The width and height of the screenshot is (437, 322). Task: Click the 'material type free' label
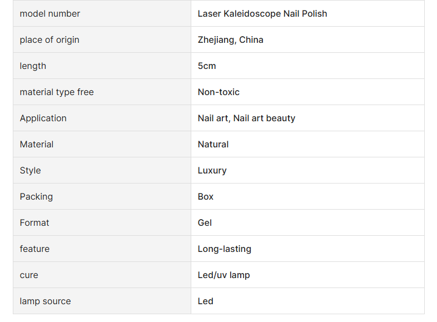[x=57, y=92]
